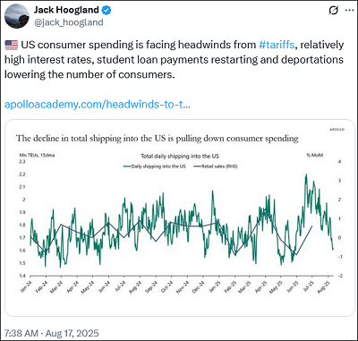Open the three-dot more options menu

pyautogui.click(x=349, y=10)
